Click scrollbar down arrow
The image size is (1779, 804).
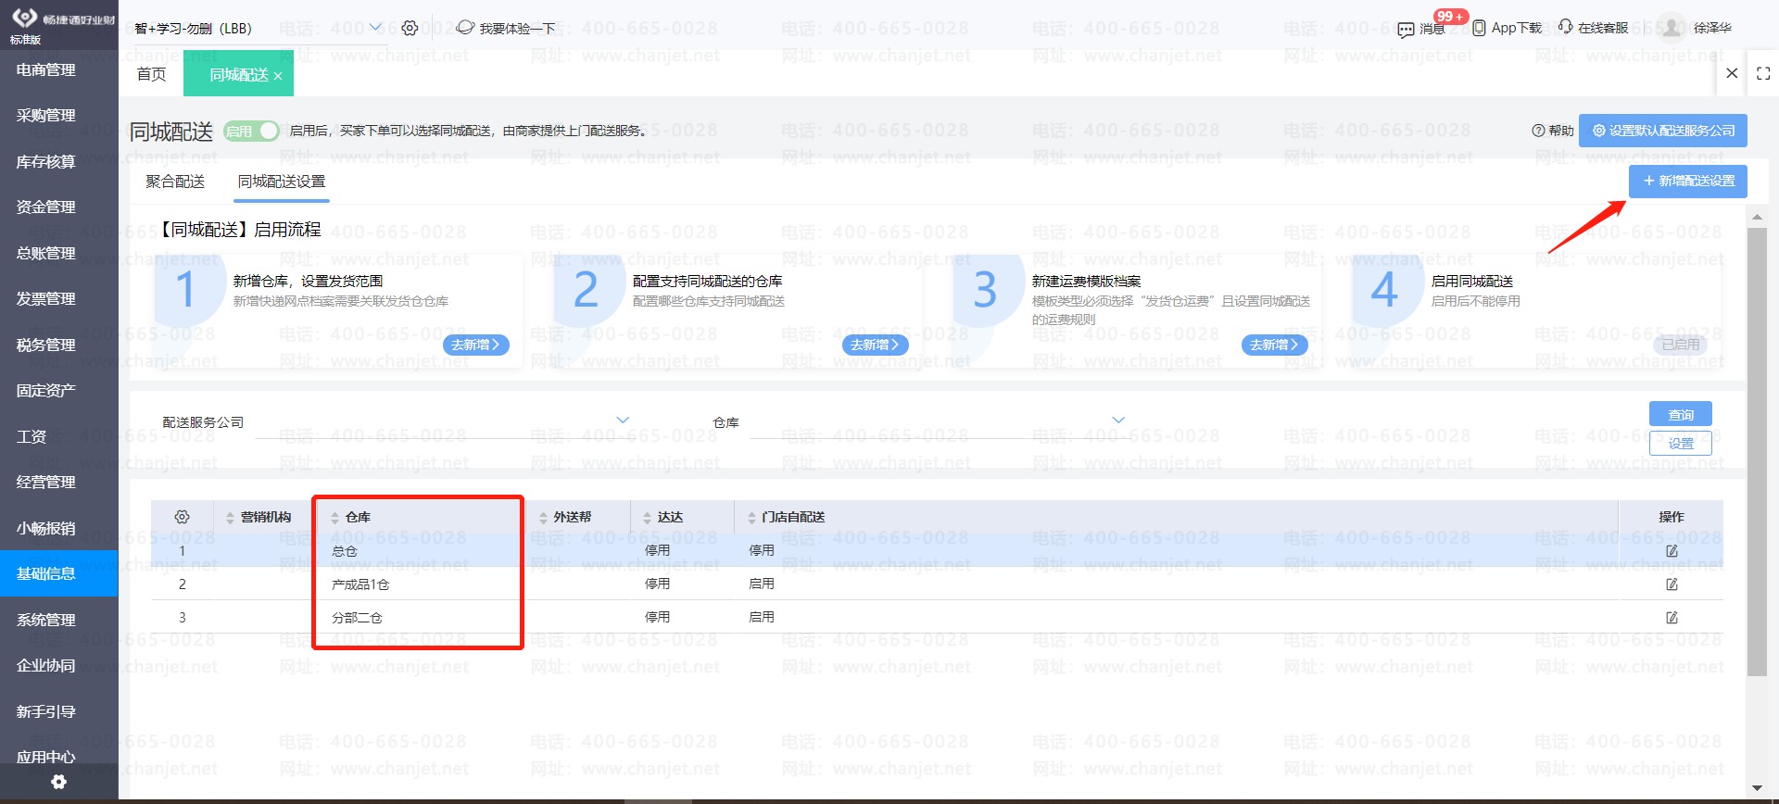tap(1757, 788)
